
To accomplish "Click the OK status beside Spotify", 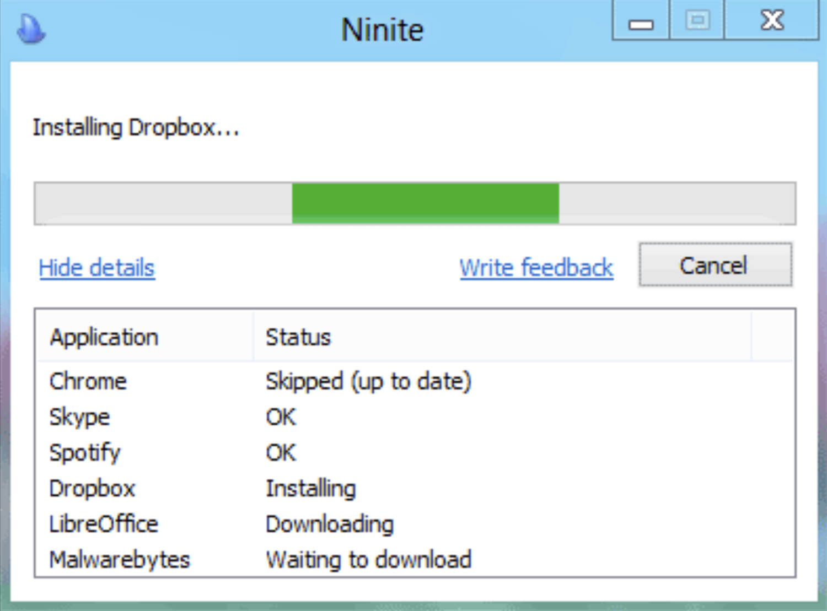I will (x=281, y=453).
